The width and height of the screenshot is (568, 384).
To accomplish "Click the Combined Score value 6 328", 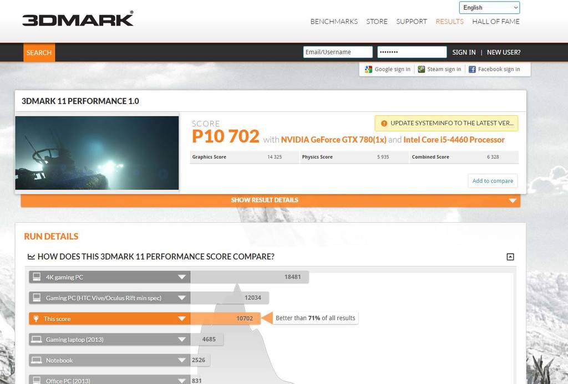I will [493, 157].
